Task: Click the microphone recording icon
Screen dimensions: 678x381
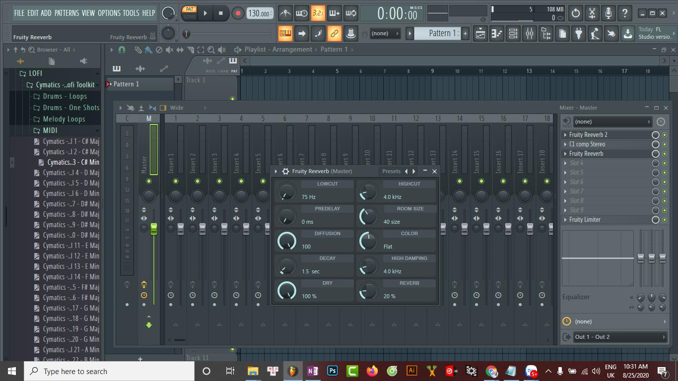Action: 608,13
